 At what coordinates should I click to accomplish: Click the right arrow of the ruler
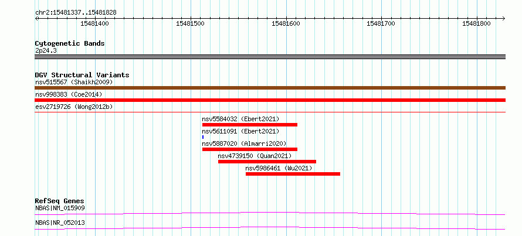[x=503, y=18]
